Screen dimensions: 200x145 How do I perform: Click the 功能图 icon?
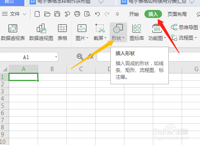tap(157, 28)
